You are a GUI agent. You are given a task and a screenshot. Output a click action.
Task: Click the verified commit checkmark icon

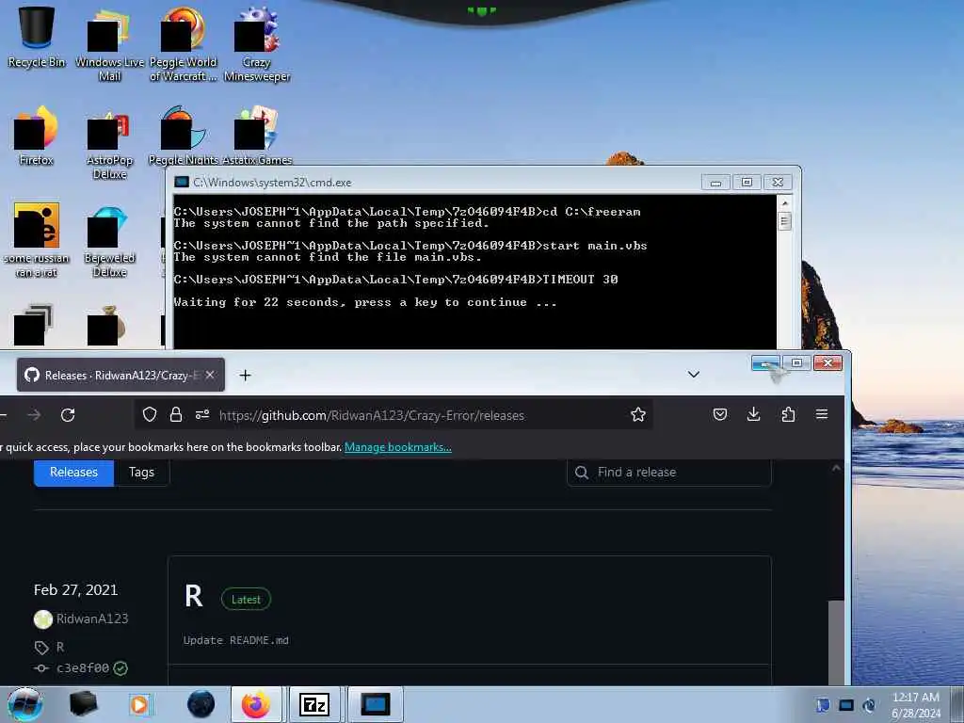point(120,667)
